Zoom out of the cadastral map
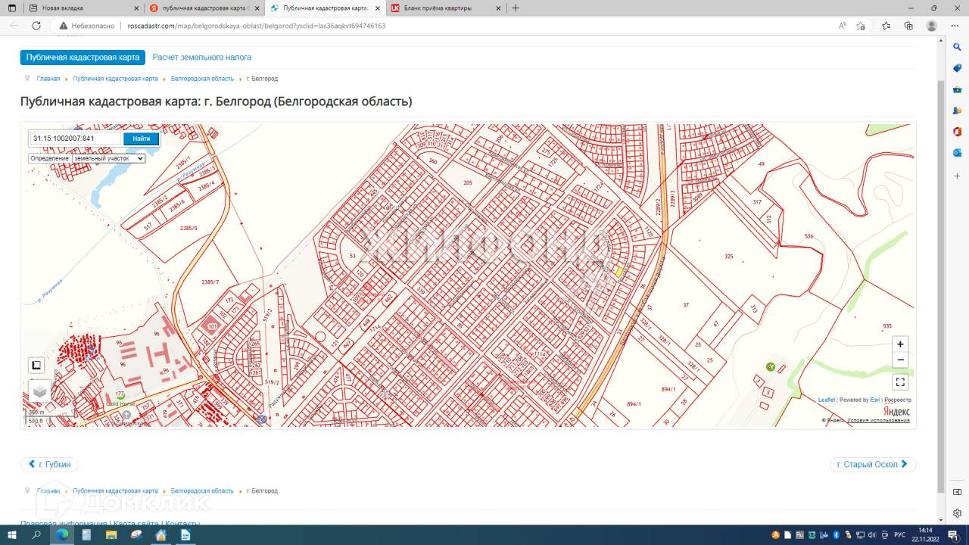Screen dimensions: 969x545 click(899, 360)
